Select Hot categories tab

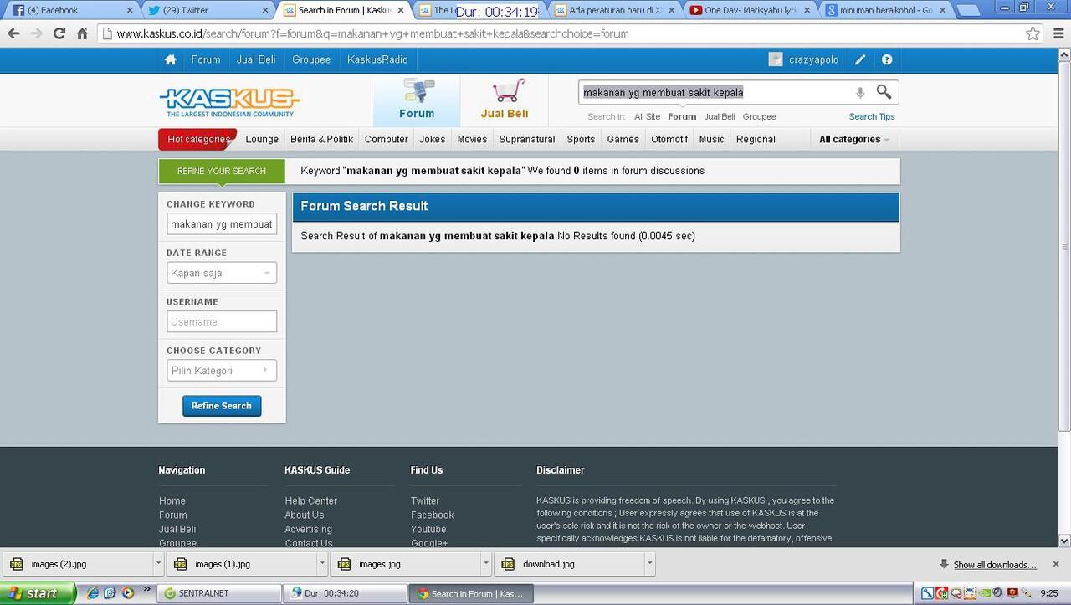[197, 139]
